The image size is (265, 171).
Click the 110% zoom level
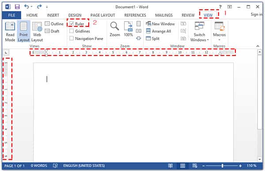point(252,166)
